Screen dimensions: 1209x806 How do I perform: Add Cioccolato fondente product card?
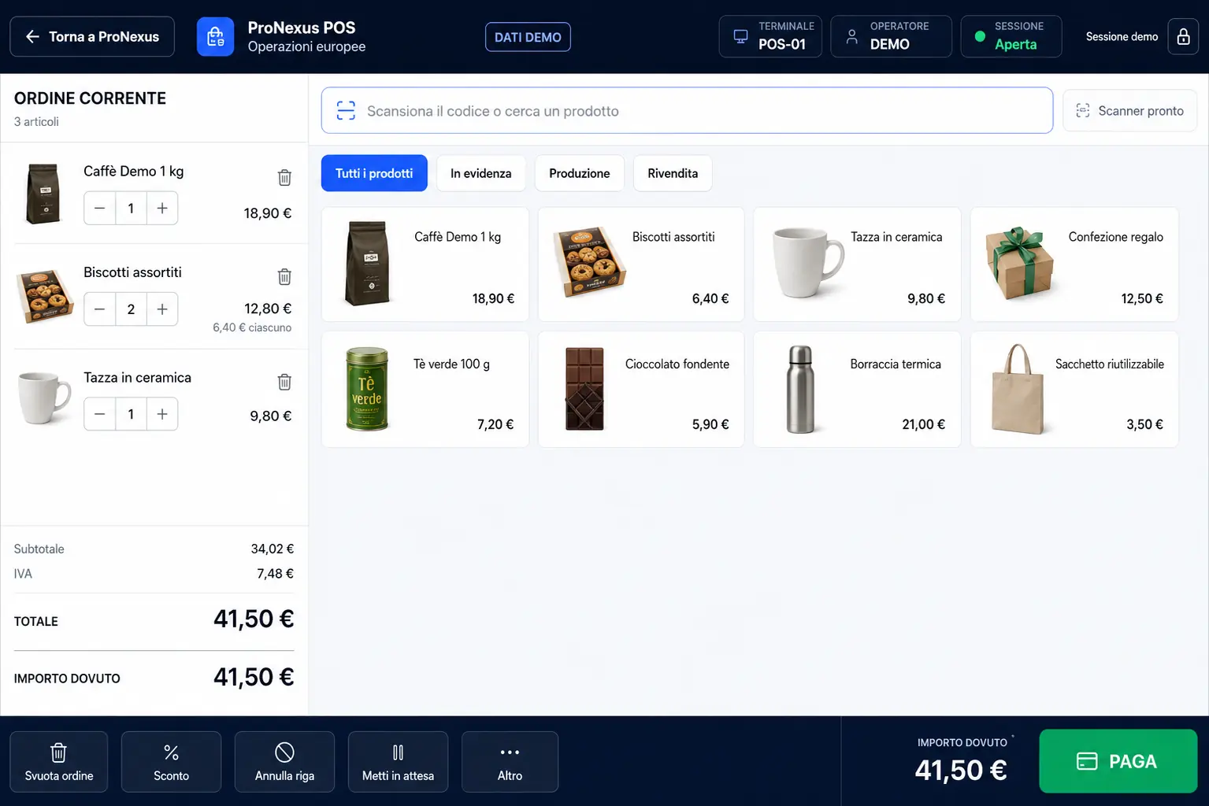click(x=641, y=390)
